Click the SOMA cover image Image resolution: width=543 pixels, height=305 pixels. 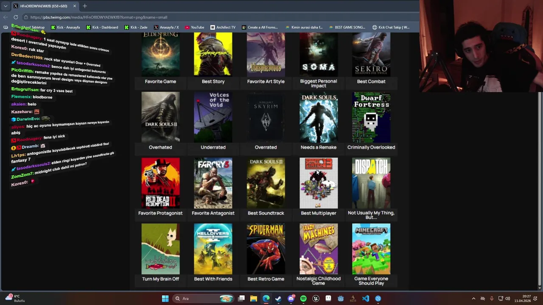click(x=319, y=54)
